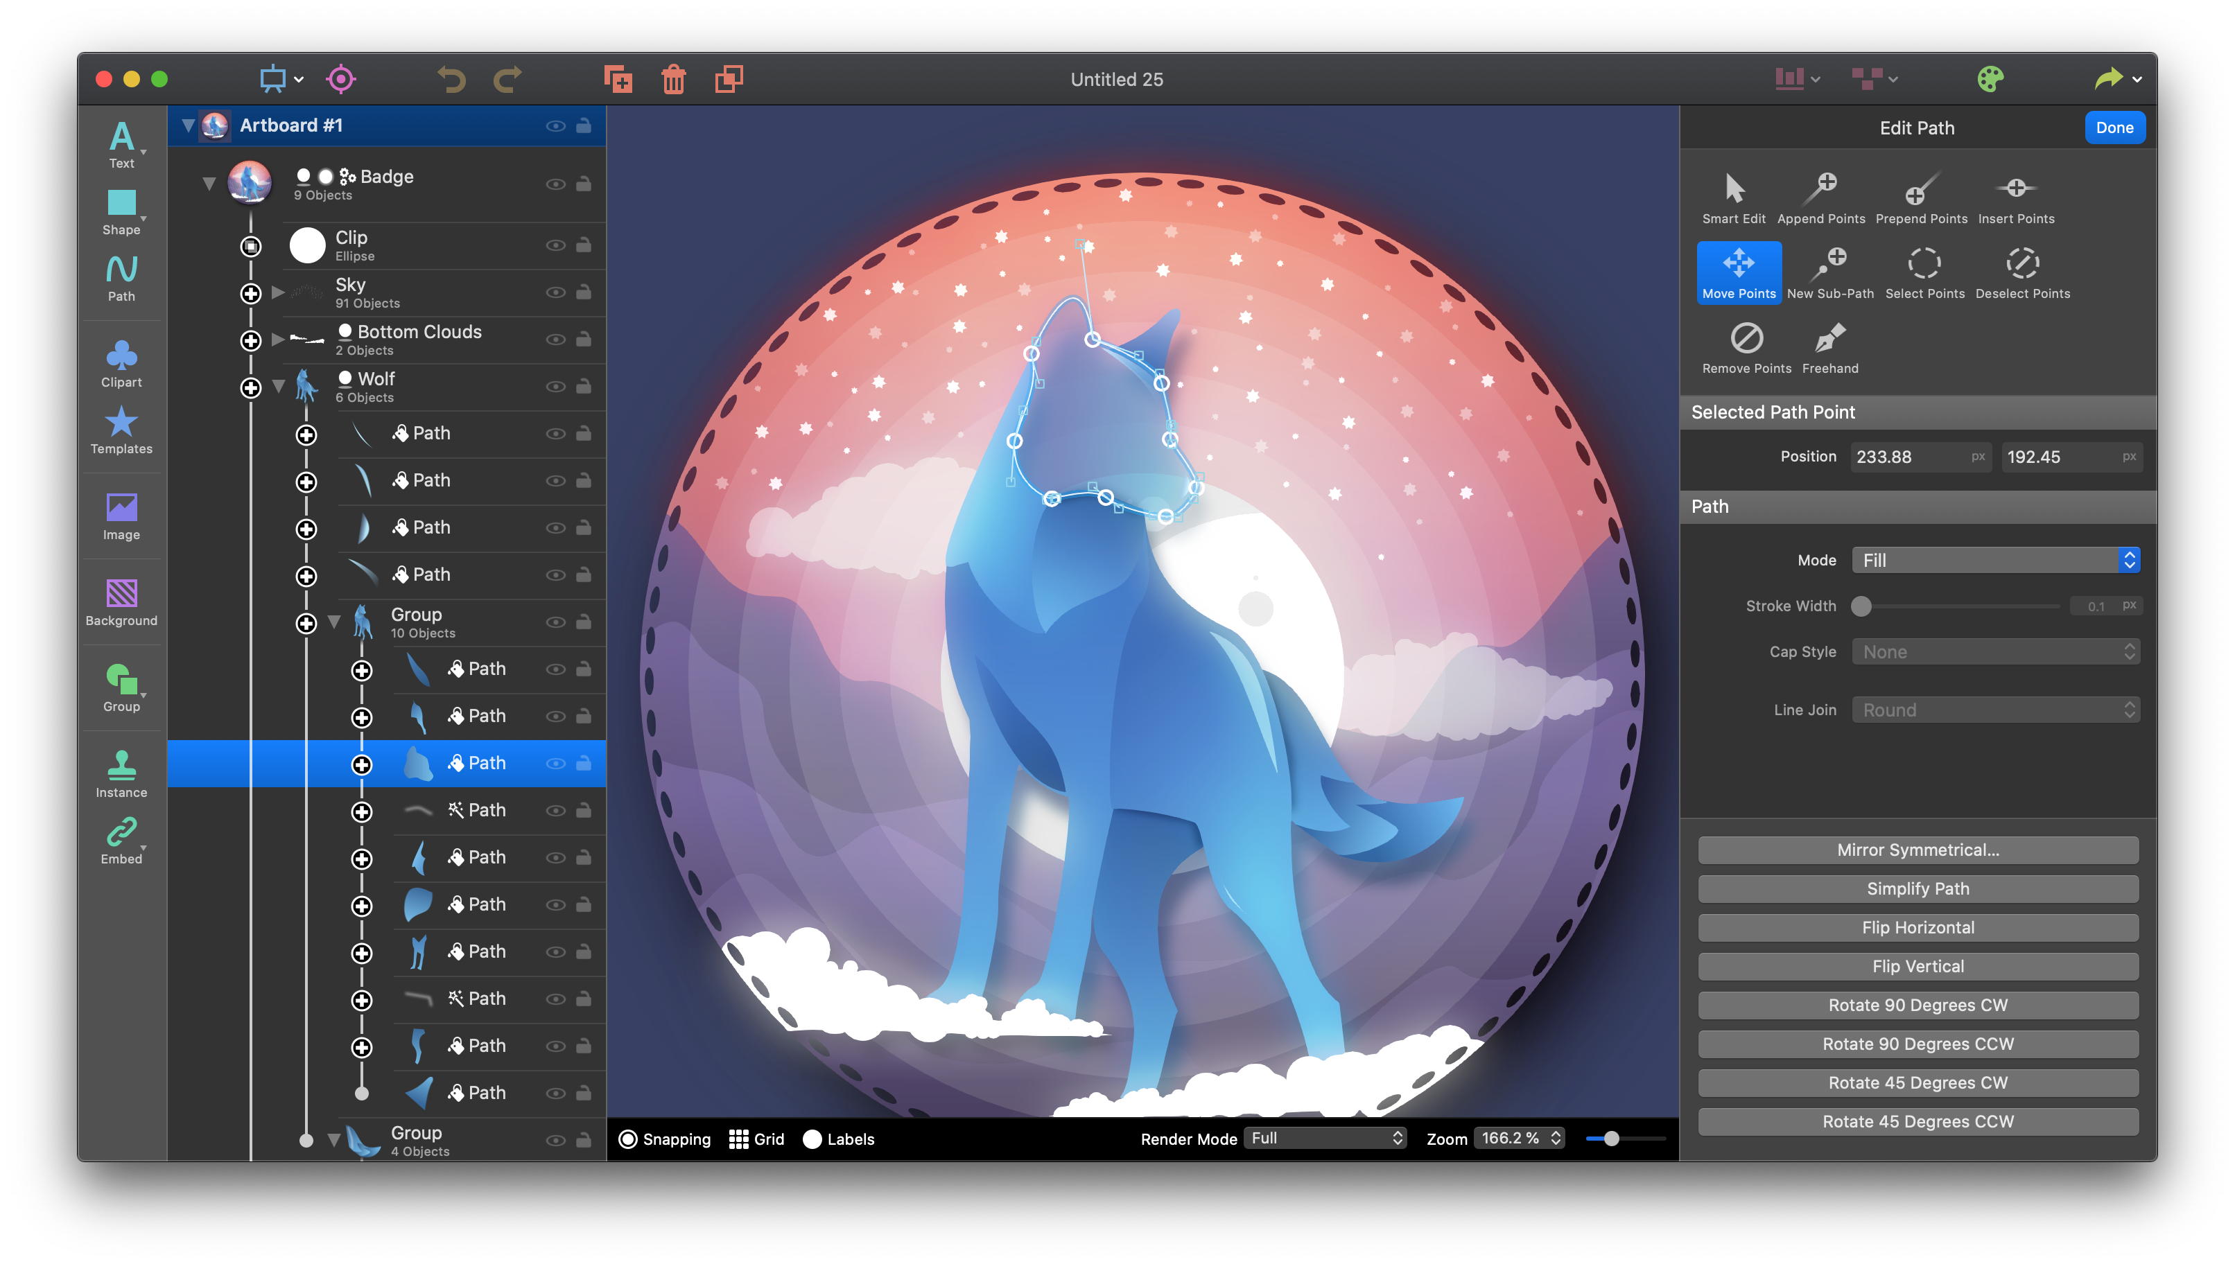The image size is (2235, 1264).
Task: Click the Redo arrow
Action: 507,79
